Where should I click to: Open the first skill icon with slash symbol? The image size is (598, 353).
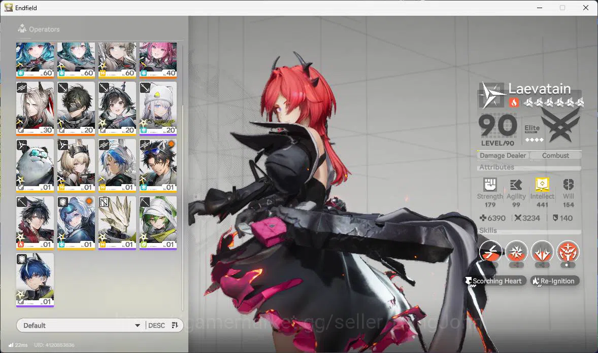(x=490, y=252)
